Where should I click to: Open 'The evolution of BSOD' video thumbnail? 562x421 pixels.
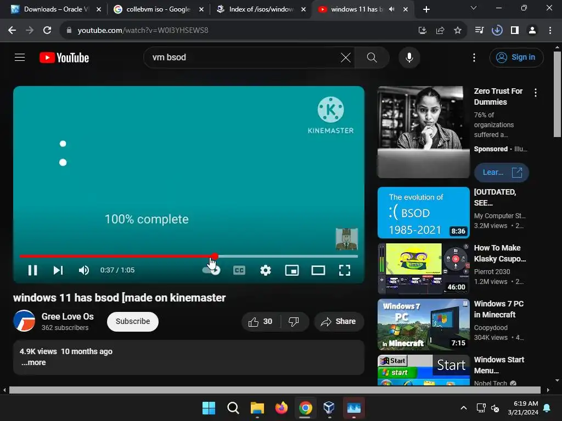[423, 213]
